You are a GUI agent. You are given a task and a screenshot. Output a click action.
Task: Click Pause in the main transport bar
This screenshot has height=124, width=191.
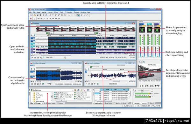[45, 19]
